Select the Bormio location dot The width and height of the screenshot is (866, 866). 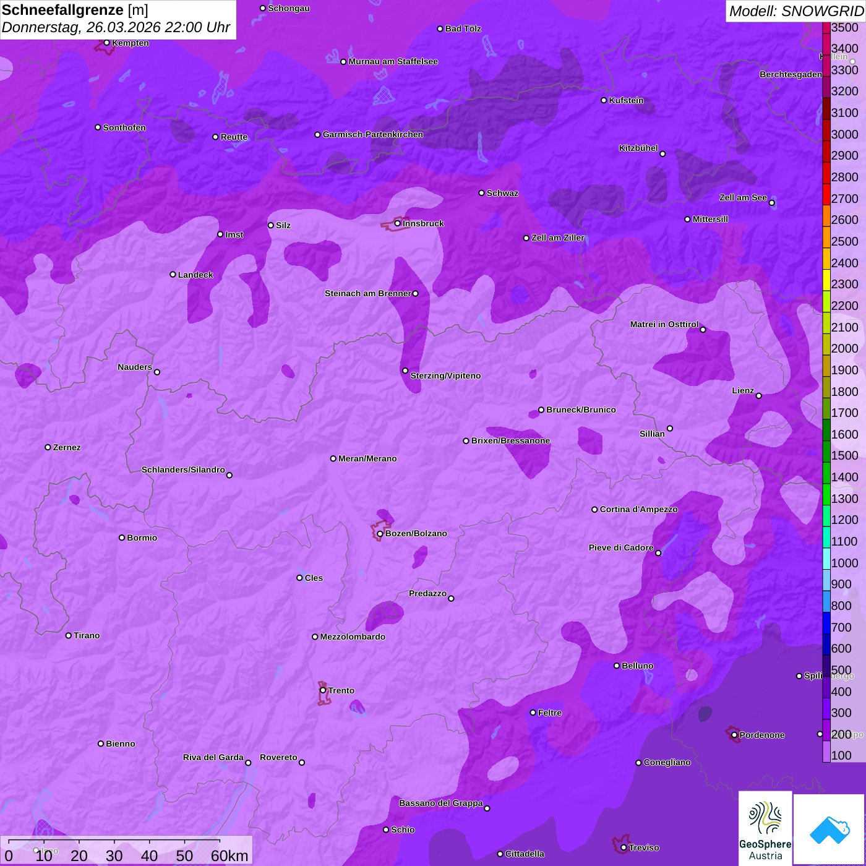tap(122, 538)
